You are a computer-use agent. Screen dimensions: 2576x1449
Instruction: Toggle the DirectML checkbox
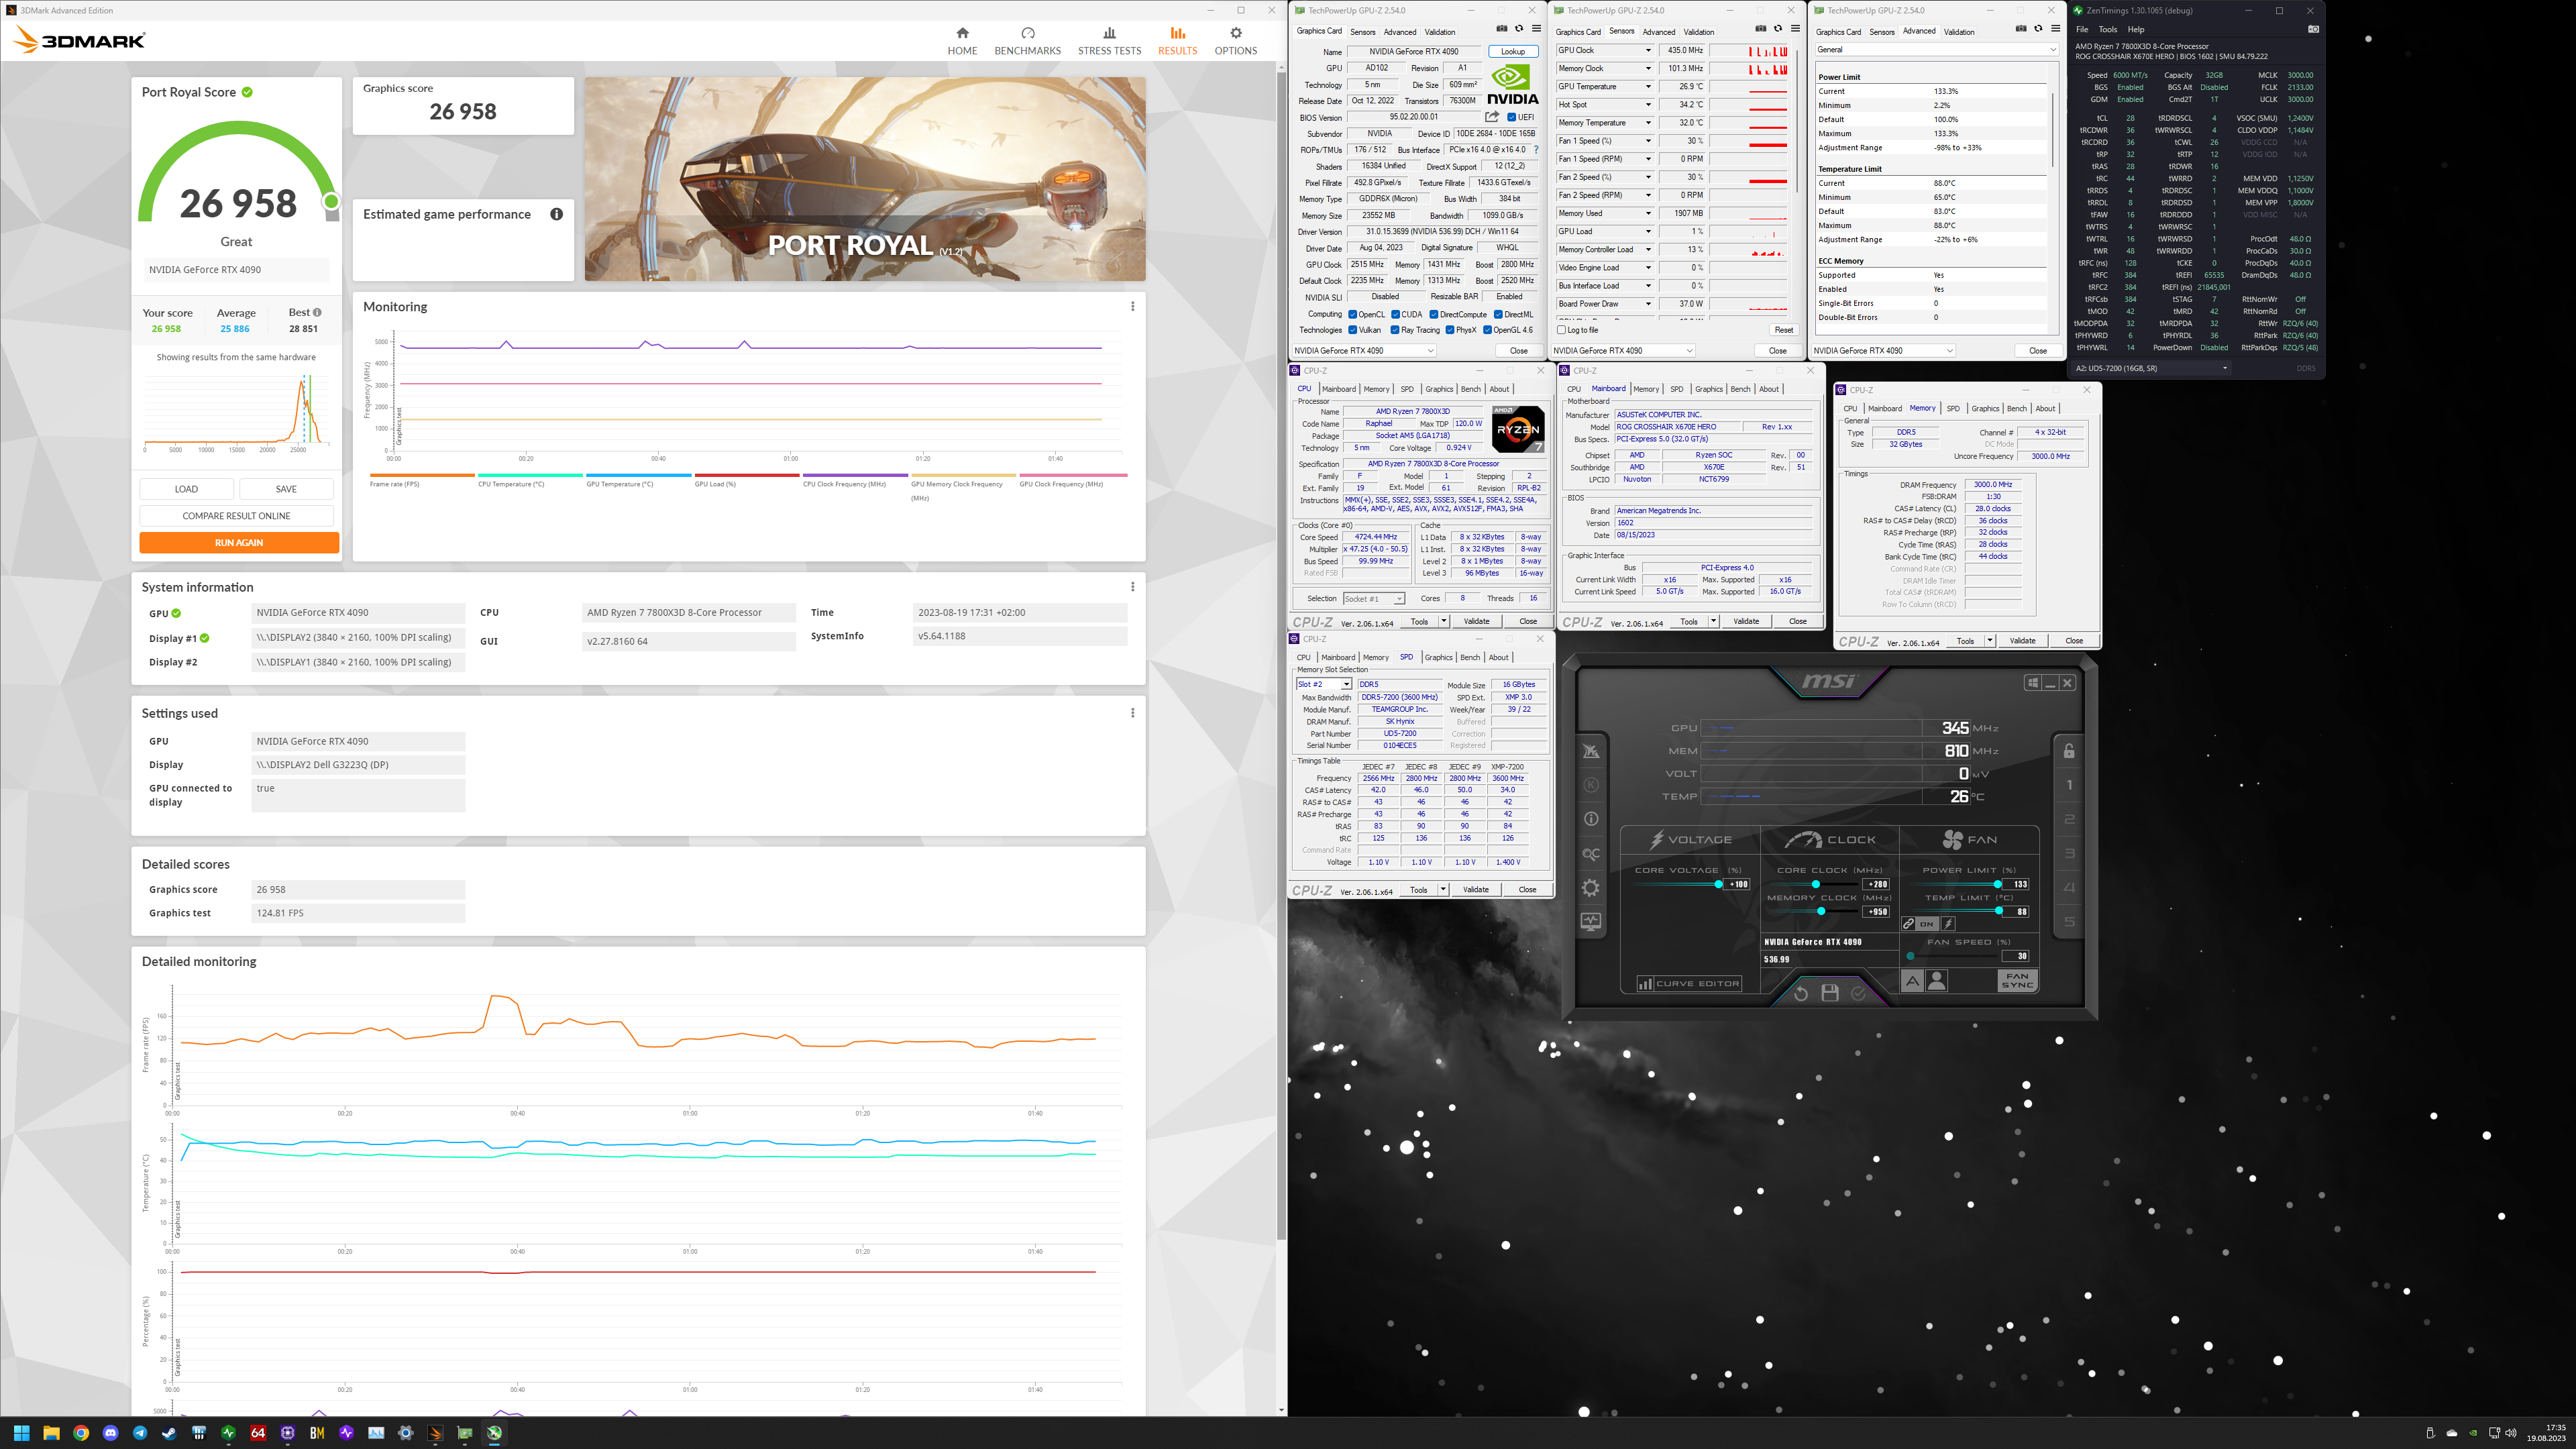[1498, 315]
